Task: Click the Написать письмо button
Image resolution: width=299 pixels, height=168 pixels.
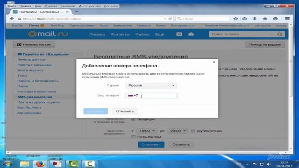Action: [x=34, y=45]
